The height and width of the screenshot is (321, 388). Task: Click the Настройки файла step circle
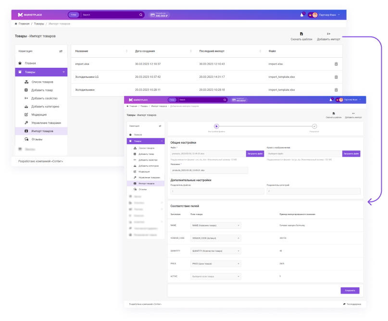click(x=216, y=126)
